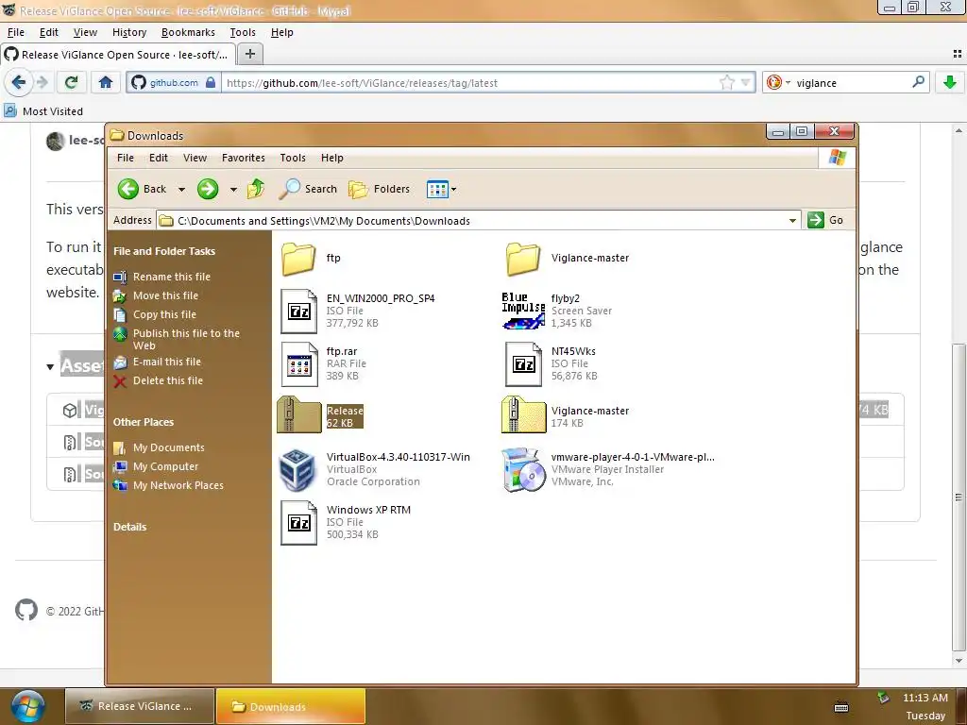Bookmark this page with the star
This screenshot has height=725, width=967.
(x=727, y=83)
